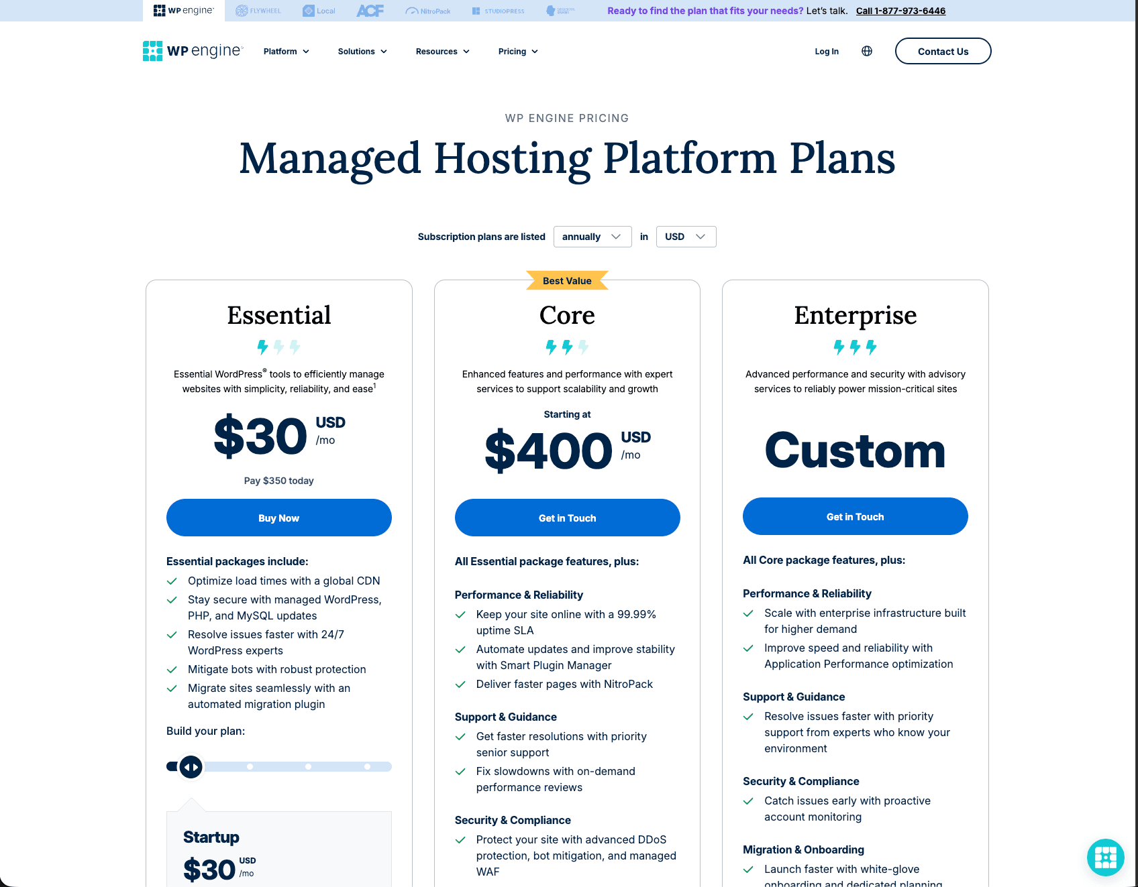The image size is (1138, 887).
Task: Click the lightning bolt icons under Essential
Action: pos(279,347)
